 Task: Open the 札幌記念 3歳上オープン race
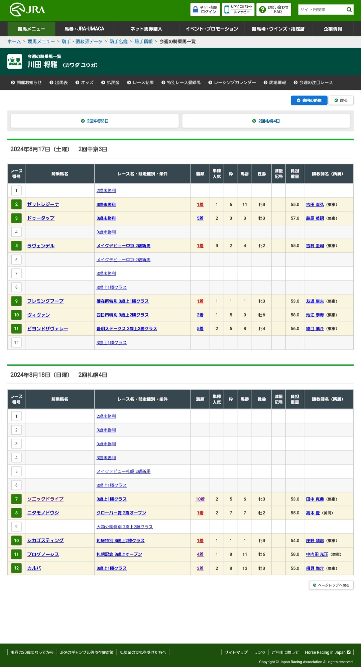(x=119, y=554)
